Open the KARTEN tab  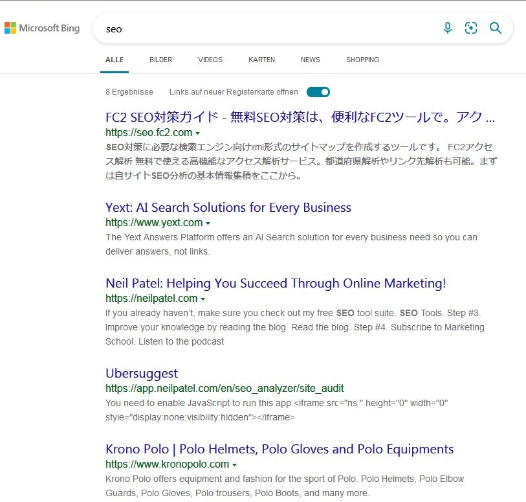click(261, 60)
